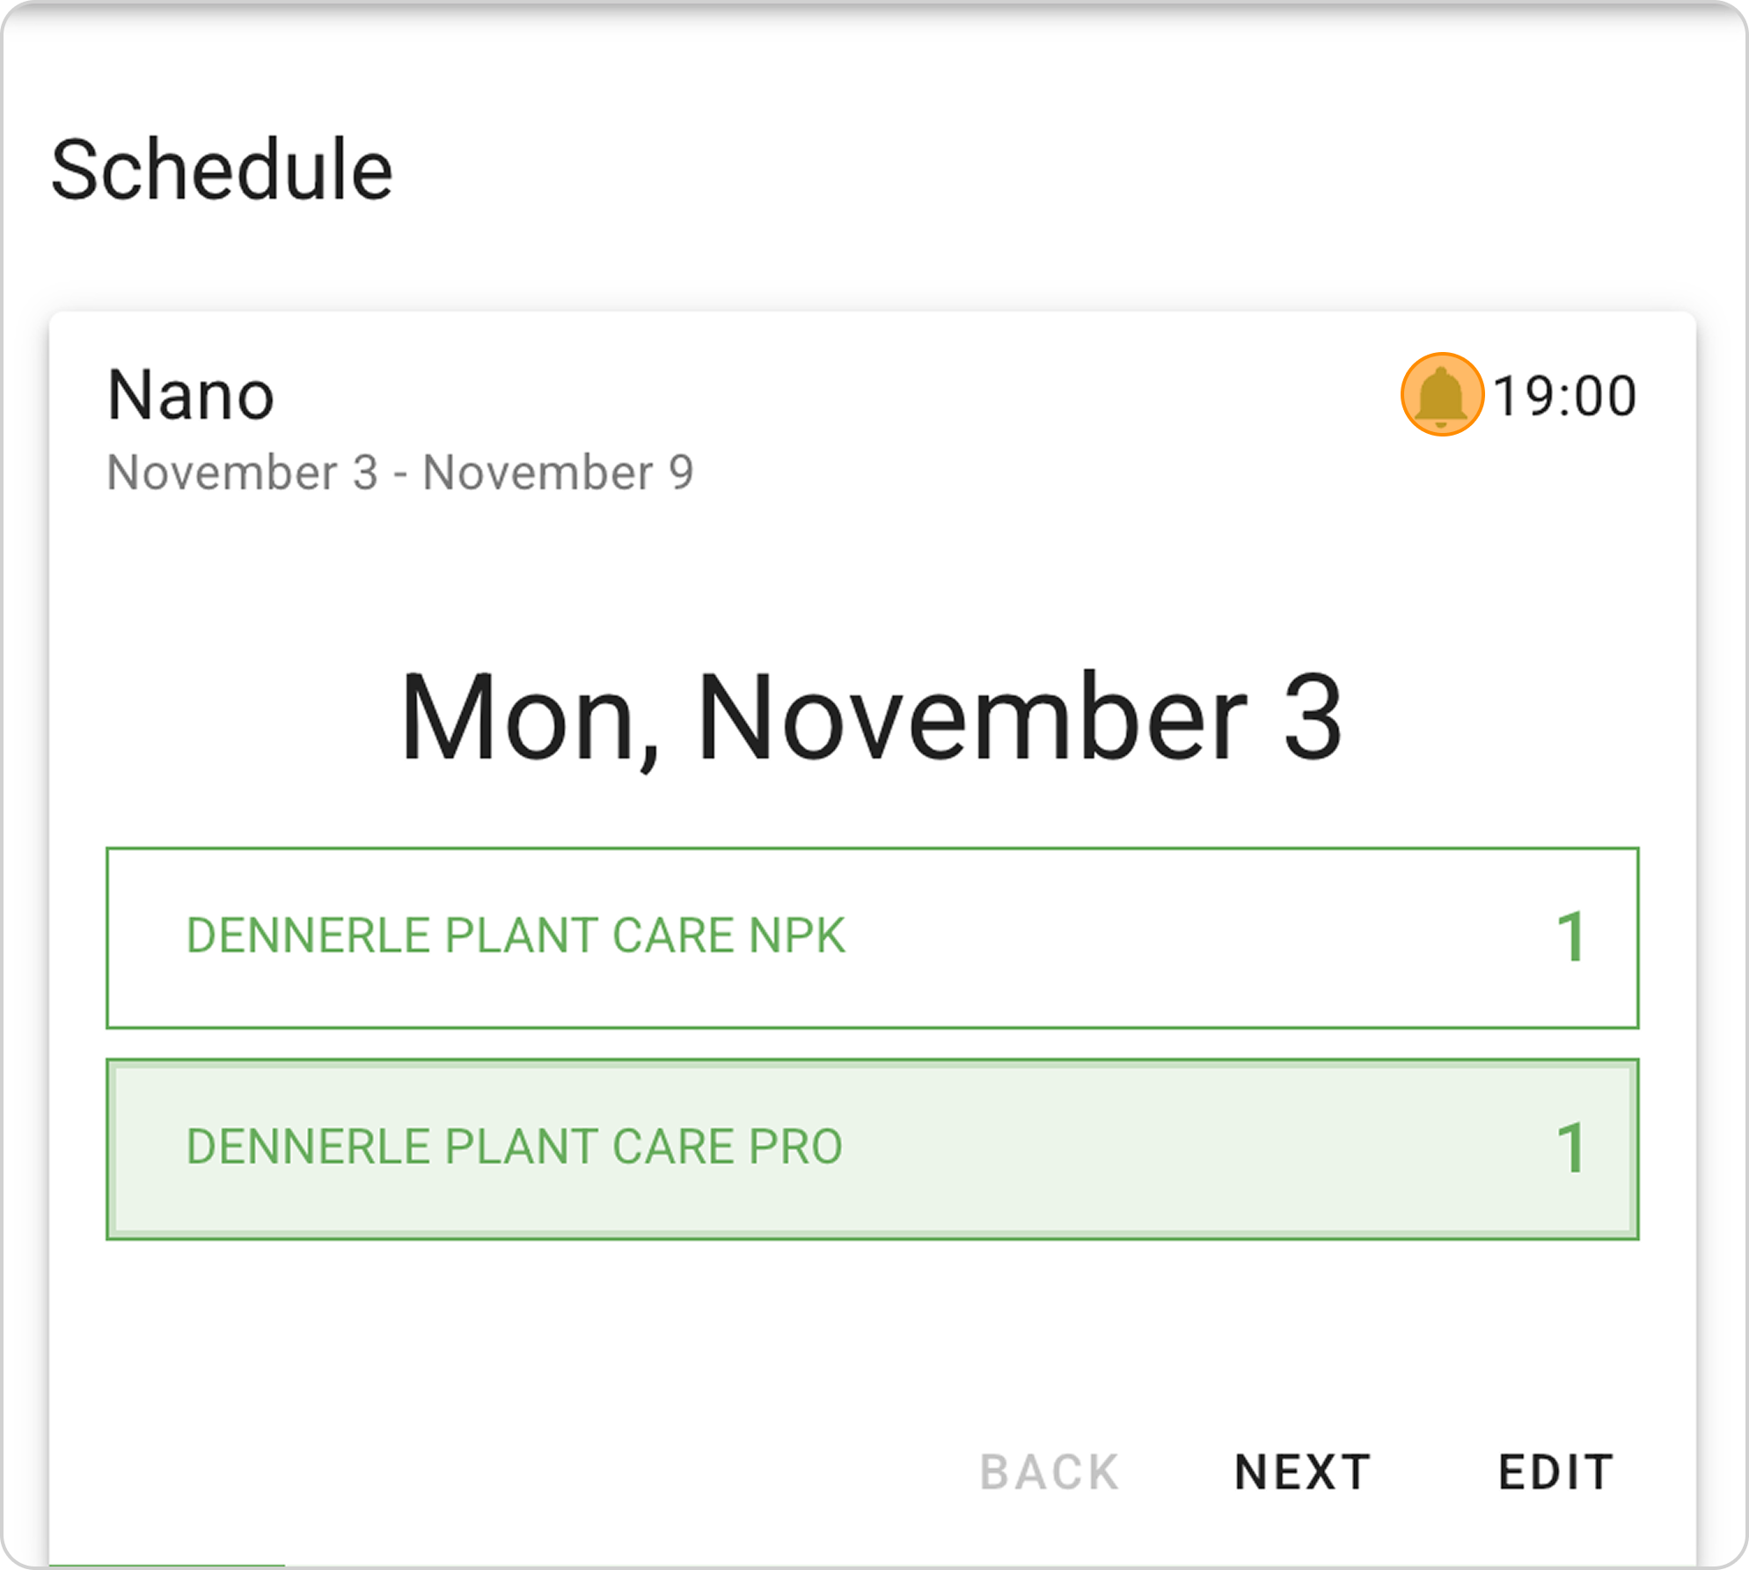Click empty card area below the fertilizer rows
The image size is (1749, 1570).
[871, 1338]
